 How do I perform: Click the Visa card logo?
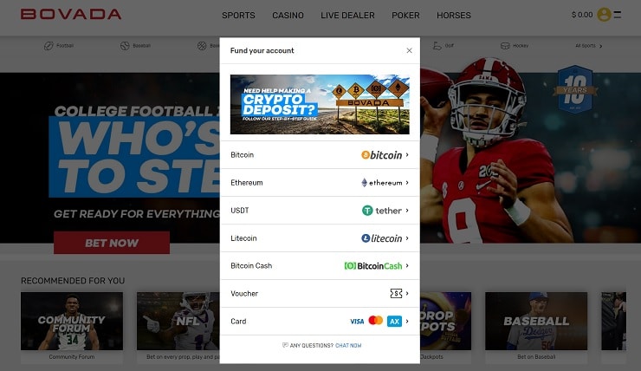coord(357,321)
